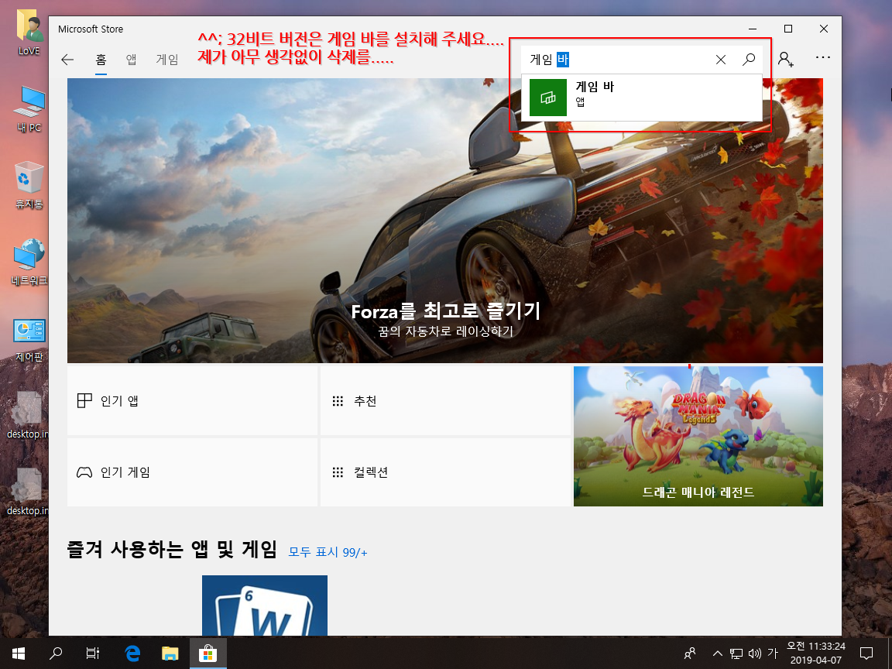Open File Explorer from taskbar

pos(170,653)
